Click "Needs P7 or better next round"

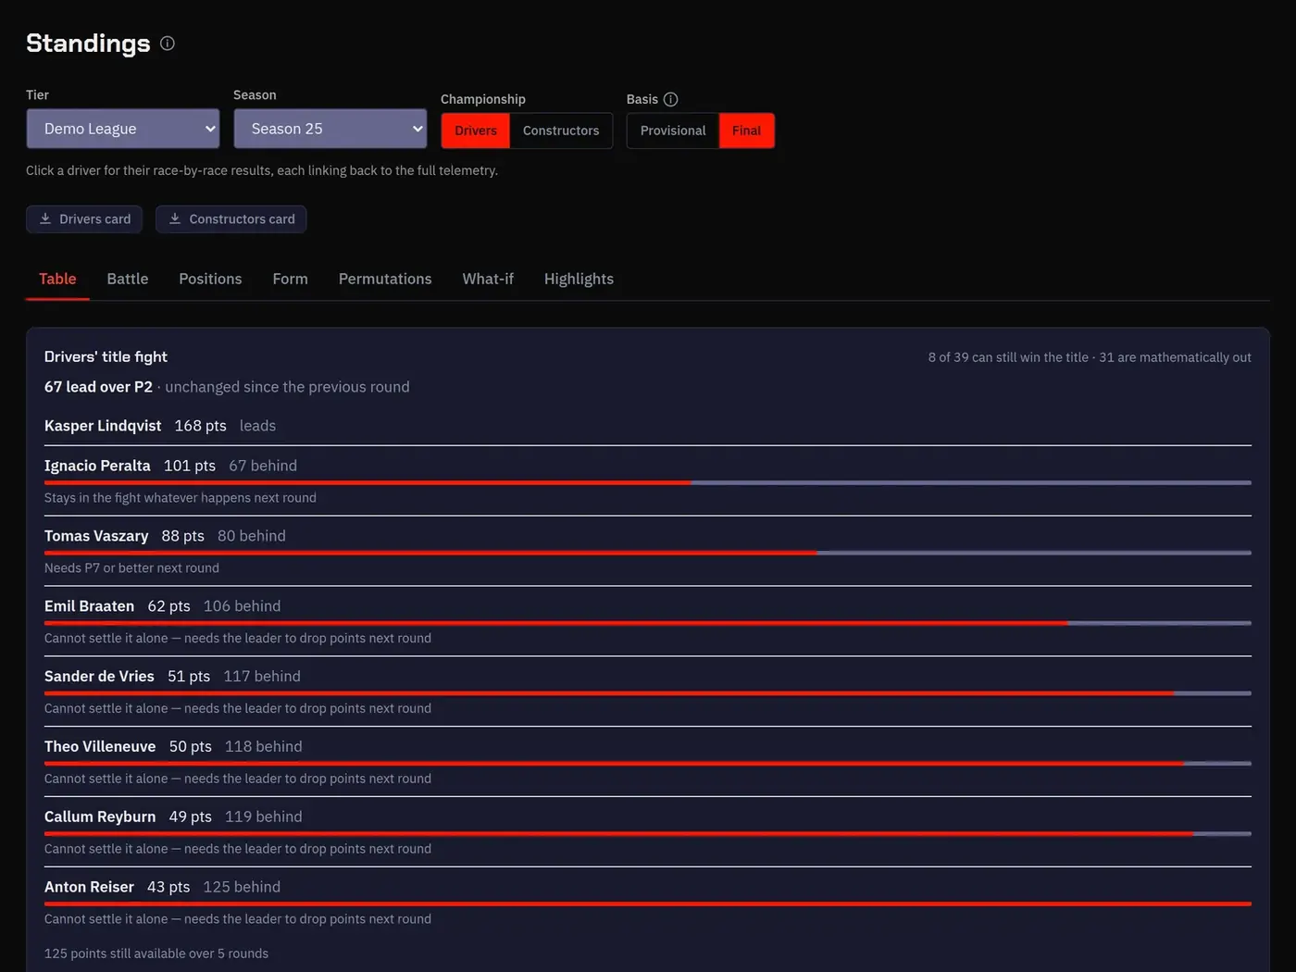coord(131,568)
